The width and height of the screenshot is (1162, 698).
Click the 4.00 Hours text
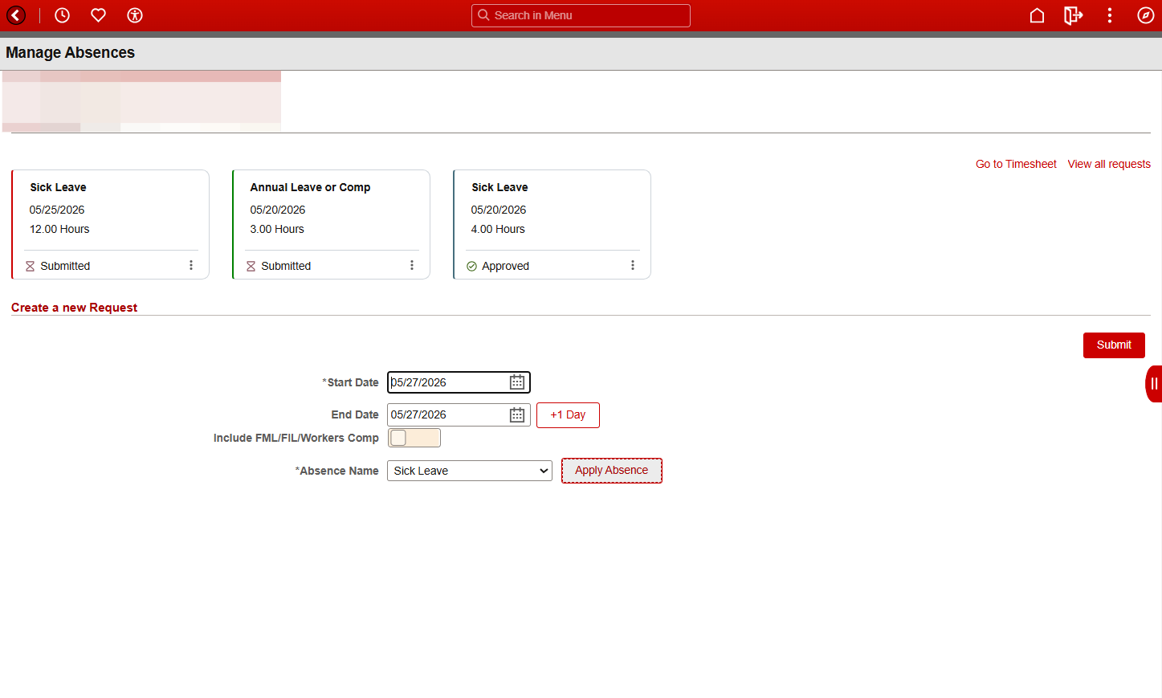(498, 229)
